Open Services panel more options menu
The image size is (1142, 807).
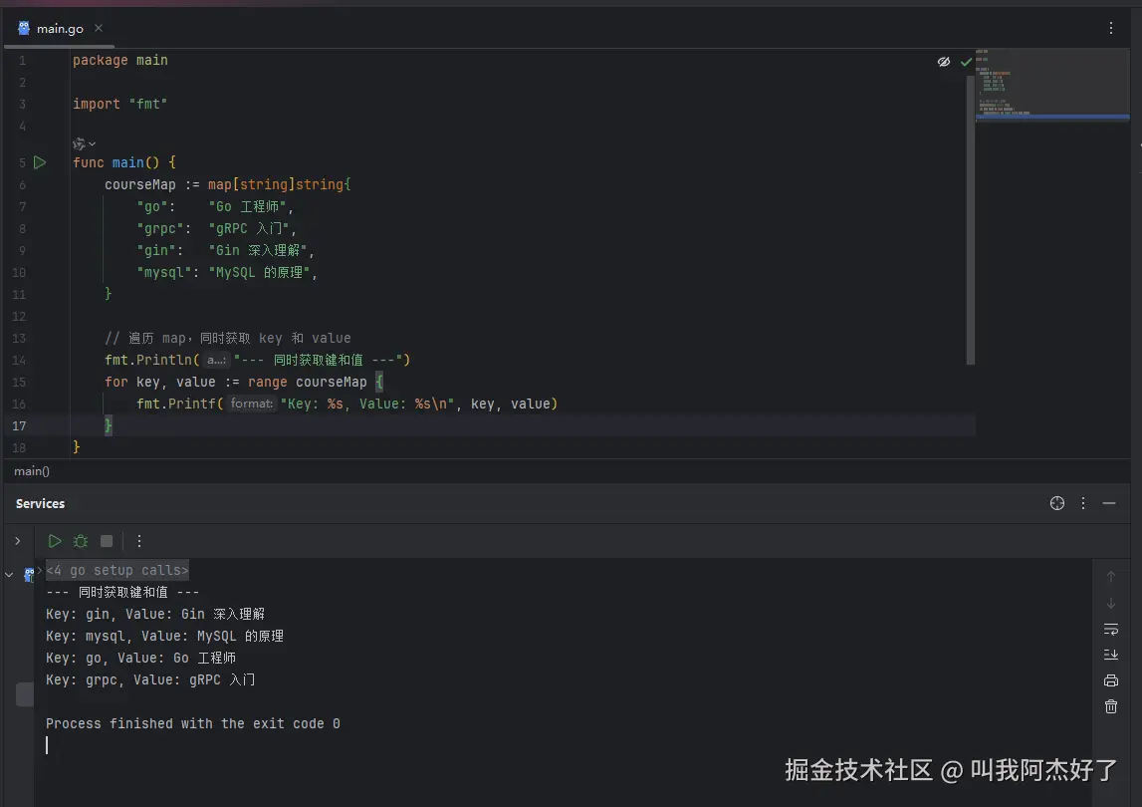pos(1083,503)
